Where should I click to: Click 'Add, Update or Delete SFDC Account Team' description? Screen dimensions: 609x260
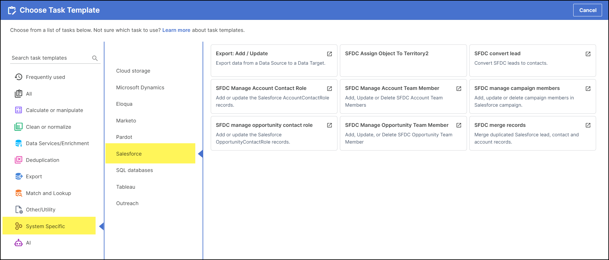point(394,101)
